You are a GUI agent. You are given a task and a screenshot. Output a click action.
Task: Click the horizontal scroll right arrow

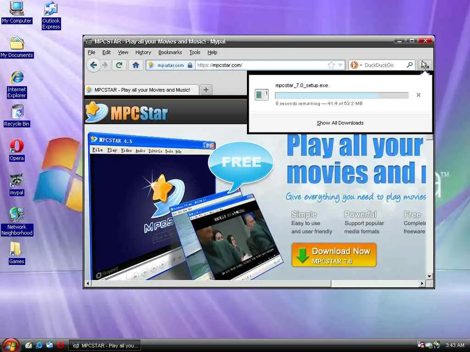click(422, 283)
